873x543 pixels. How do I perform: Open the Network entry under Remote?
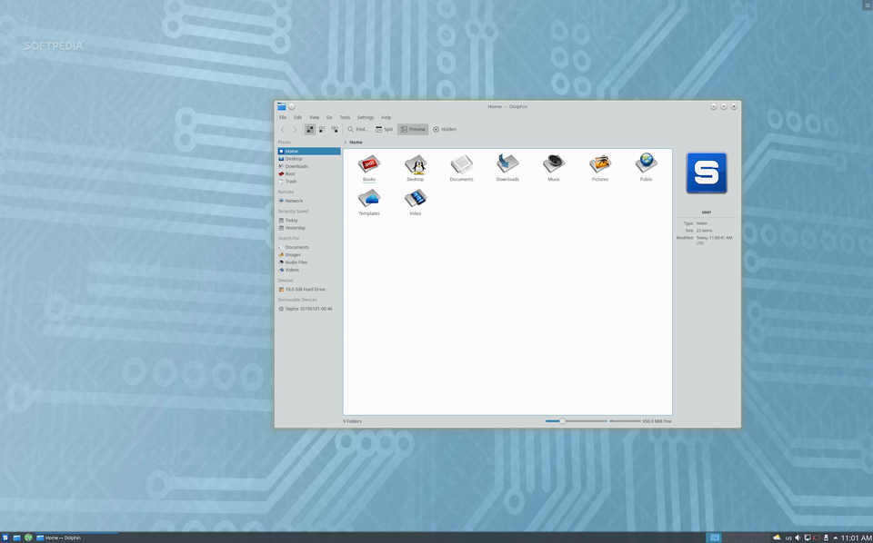point(293,201)
